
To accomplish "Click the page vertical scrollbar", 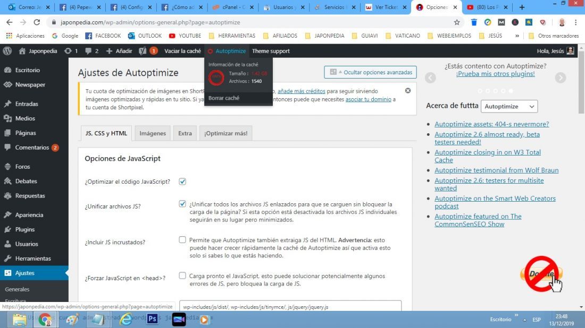I will pyautogui.click(x=581, y=82).
